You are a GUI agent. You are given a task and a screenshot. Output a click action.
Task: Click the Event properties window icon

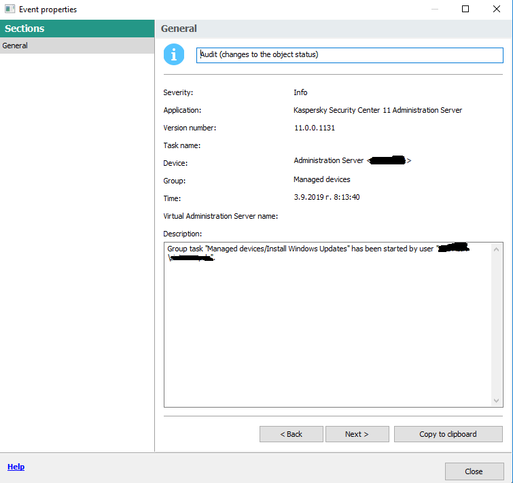point(10,9)
